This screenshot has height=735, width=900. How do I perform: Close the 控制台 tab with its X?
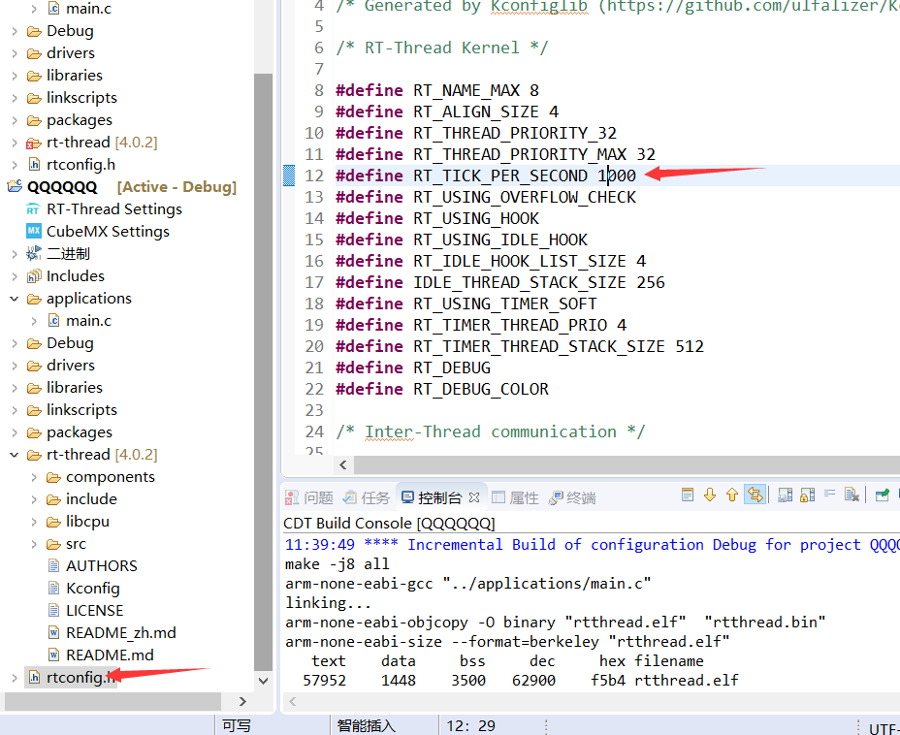click(x=474, y=497)
